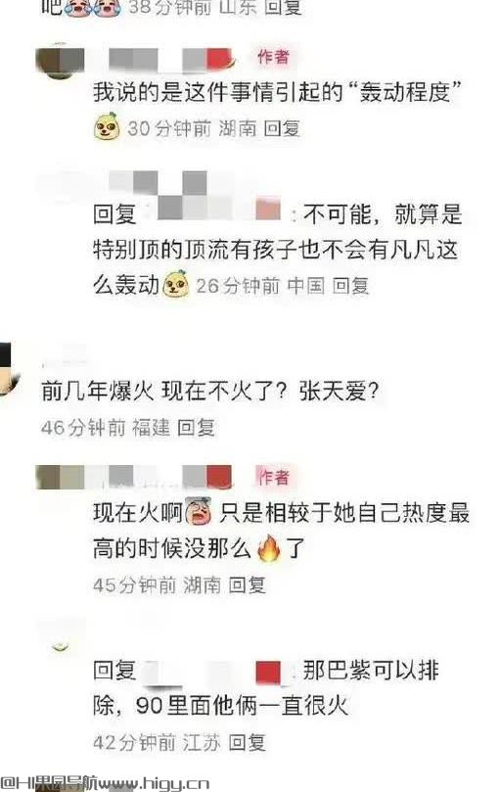Viewport: 500px width, 792px height.
Task: Click the 作者 badge above 现在火啊 reply
Action: [273, 477]
